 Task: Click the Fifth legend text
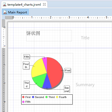point(28,102)
